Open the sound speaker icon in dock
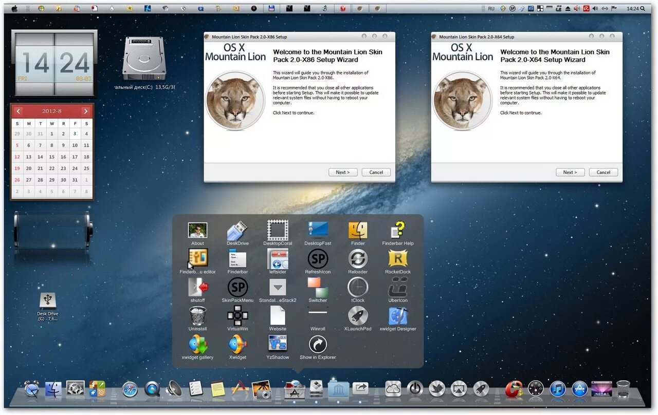This screenshot has height=415, width=658. (x=174, y=389)
